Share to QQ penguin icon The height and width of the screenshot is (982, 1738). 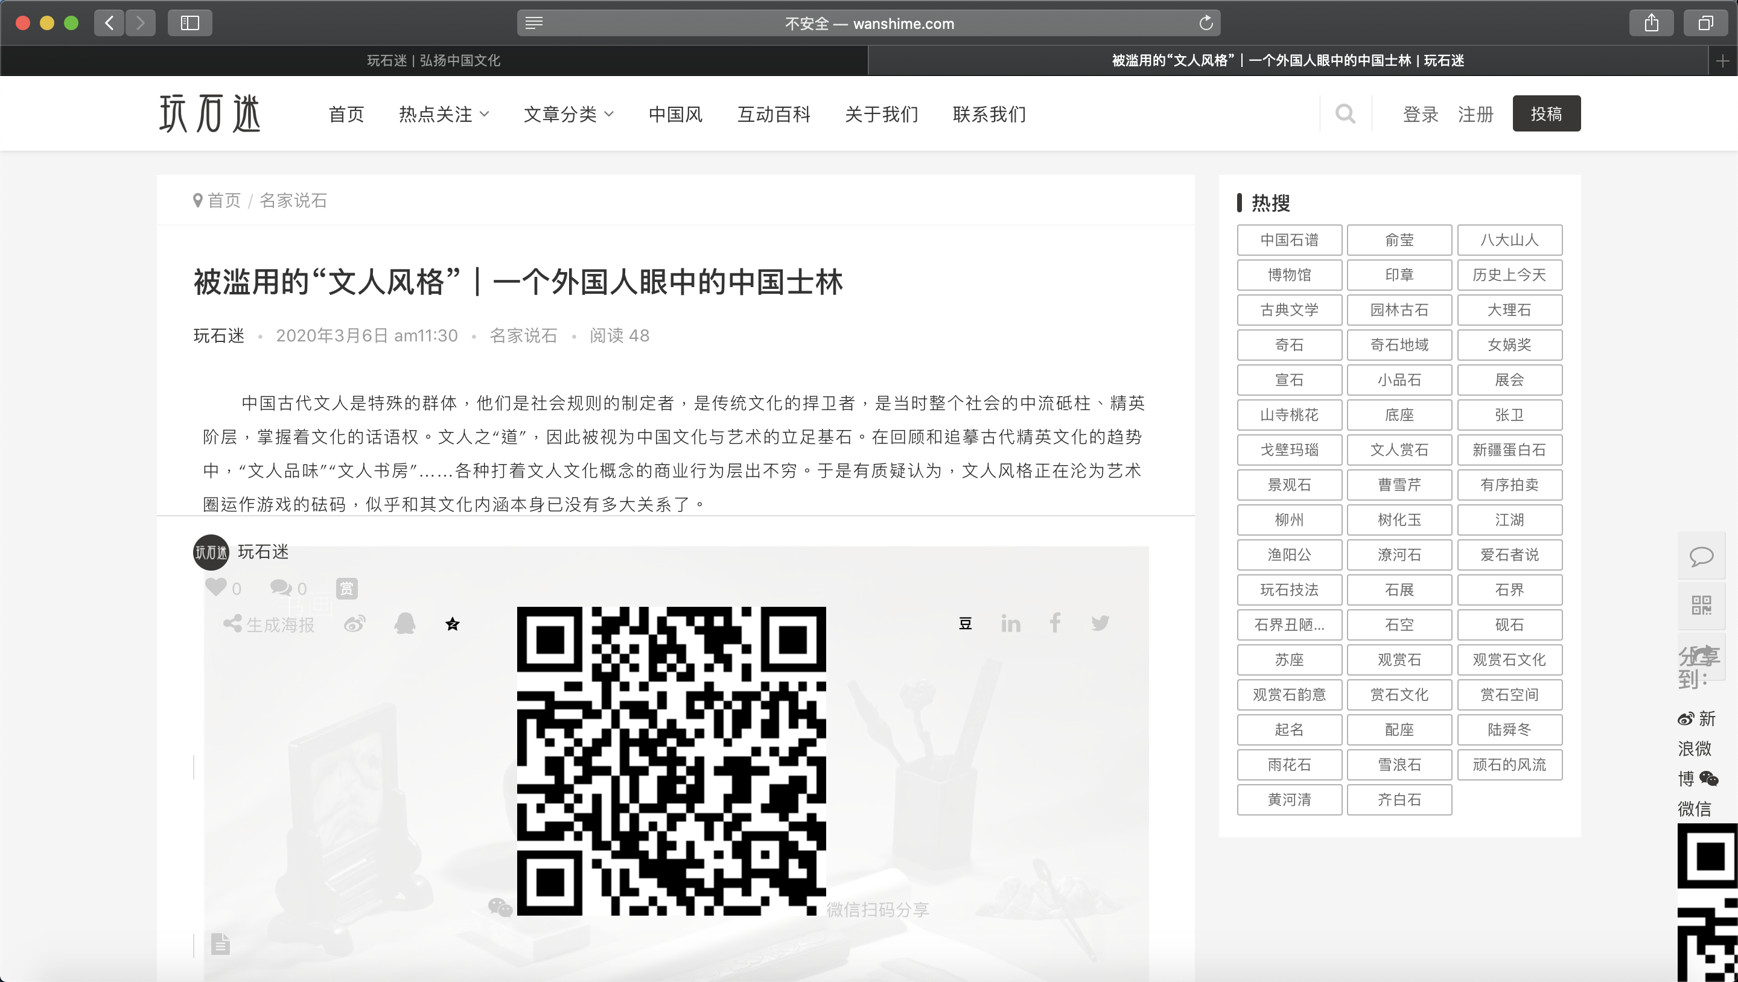point(405,623)
